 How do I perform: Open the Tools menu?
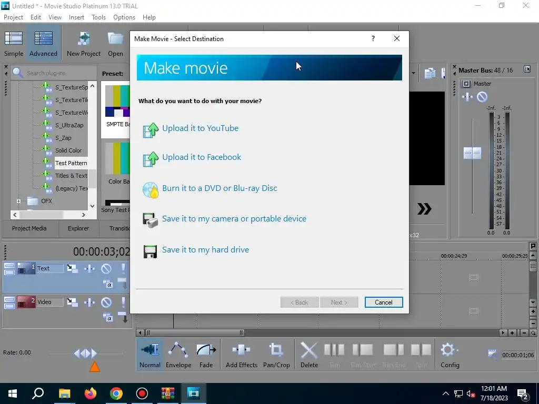point(98,17)
